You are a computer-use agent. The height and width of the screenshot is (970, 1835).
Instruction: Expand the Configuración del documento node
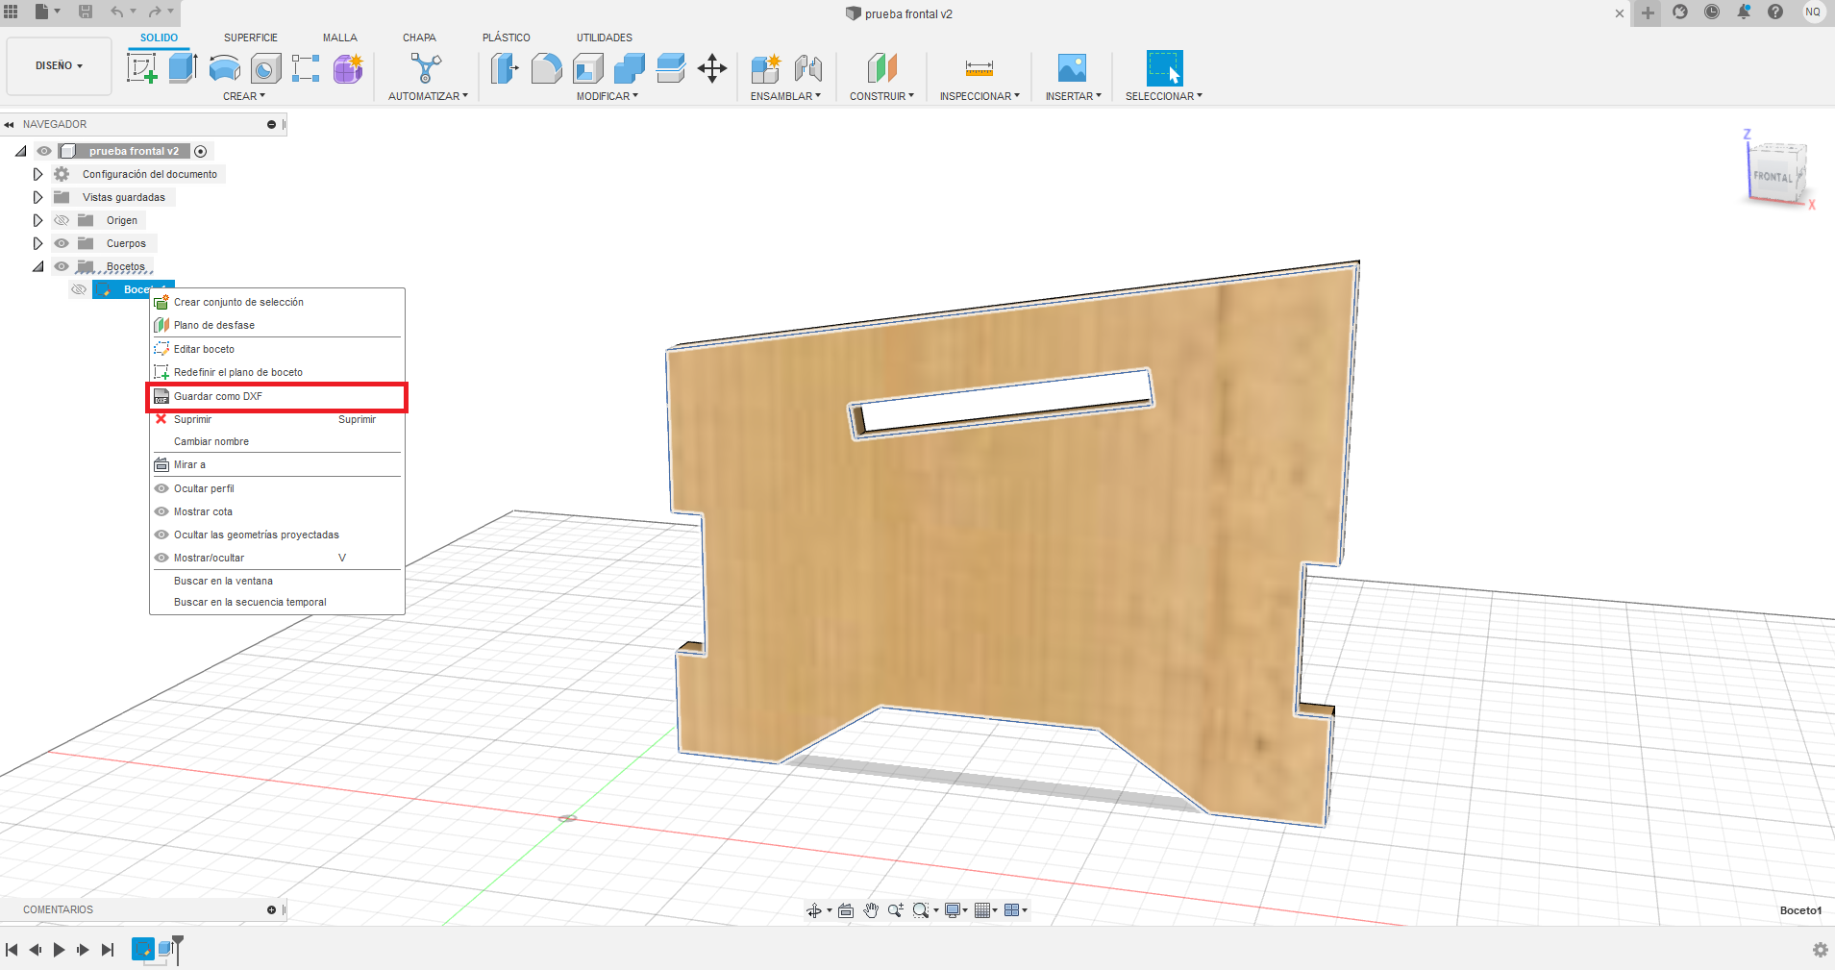[37, 174]
